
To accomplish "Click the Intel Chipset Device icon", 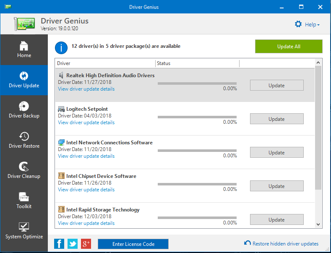I will tap(61, 176).
